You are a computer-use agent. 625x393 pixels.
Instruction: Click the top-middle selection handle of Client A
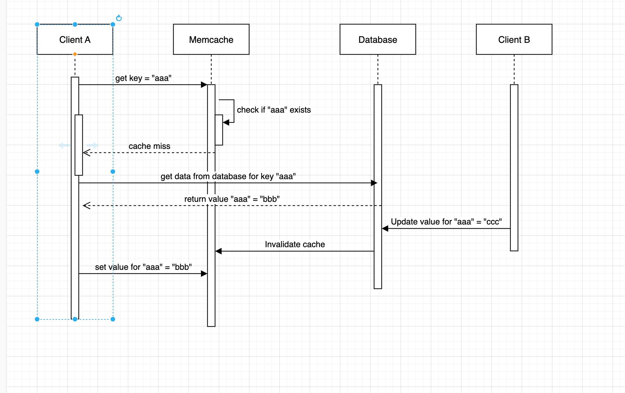(75, 24)
